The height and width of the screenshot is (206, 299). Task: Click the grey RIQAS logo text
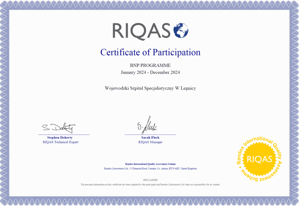click(x=141, y=31)
